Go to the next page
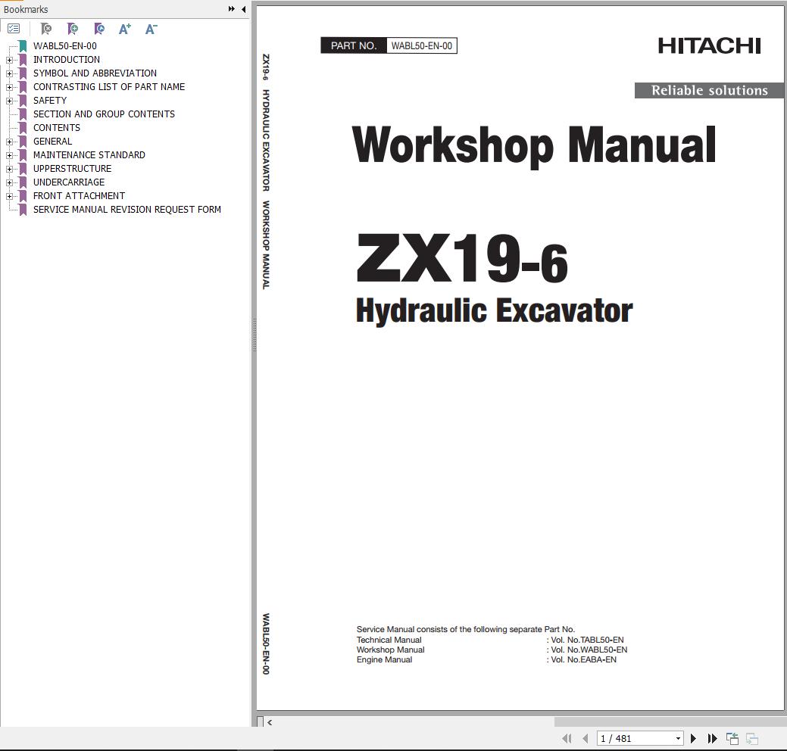This screenshot has width=787, height=751. click(693, 738)
